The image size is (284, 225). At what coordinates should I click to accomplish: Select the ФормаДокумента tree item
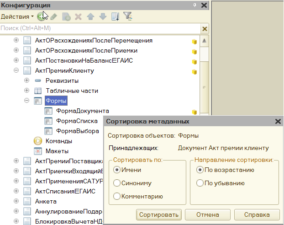pos(82,111)
